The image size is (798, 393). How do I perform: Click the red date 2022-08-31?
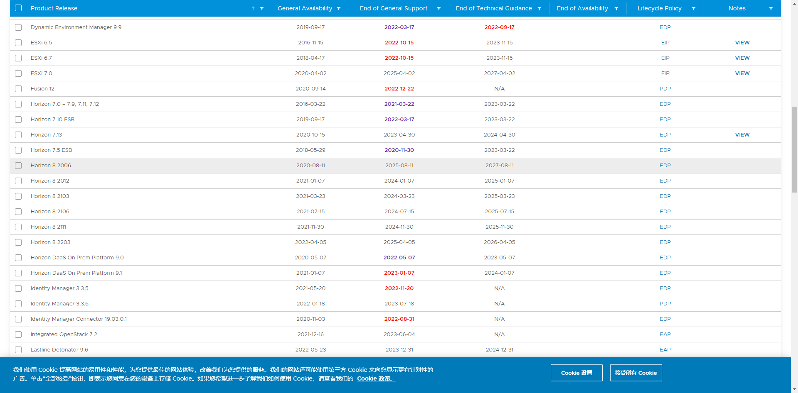(399, 319)
